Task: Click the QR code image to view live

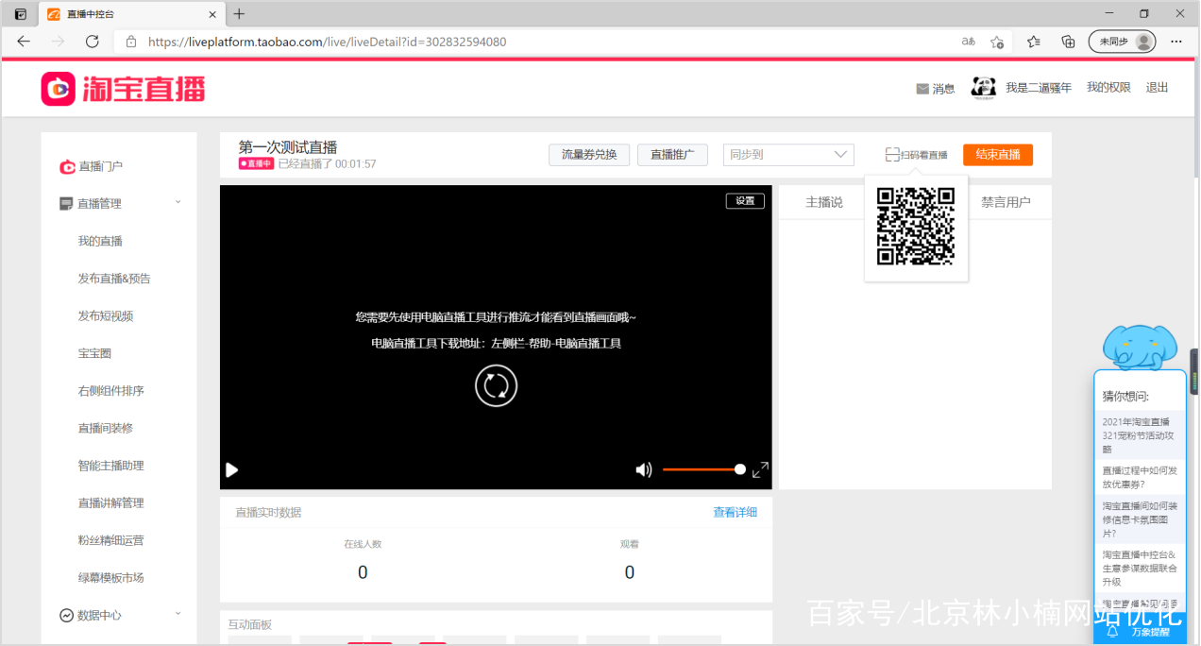Action: click(x=915, y=227)
